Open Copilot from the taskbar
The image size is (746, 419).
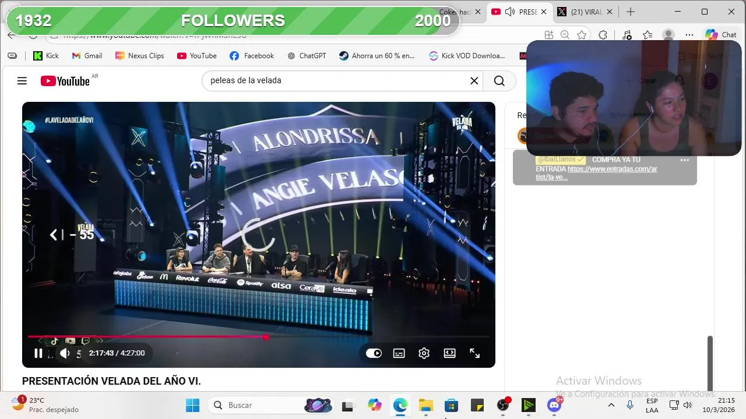click(x=374, y=405)
